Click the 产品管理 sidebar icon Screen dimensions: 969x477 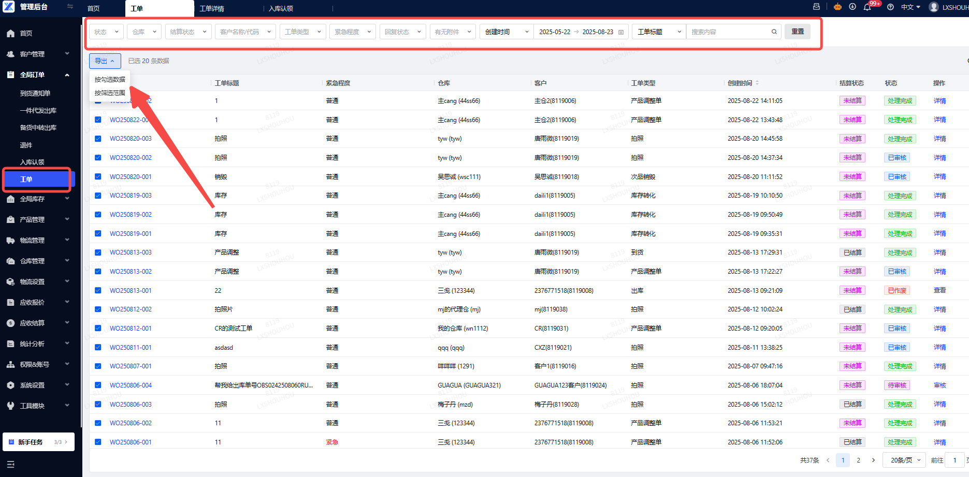point(10,219)
